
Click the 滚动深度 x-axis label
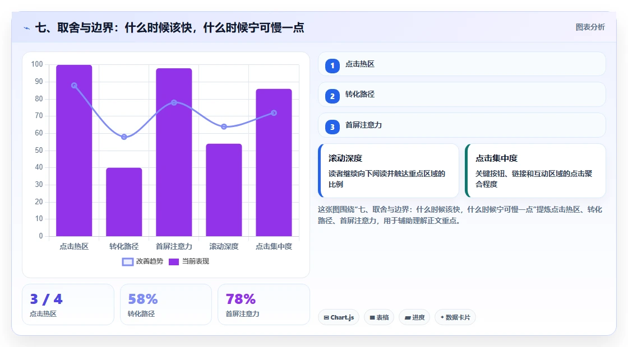(x=224, y=247)
